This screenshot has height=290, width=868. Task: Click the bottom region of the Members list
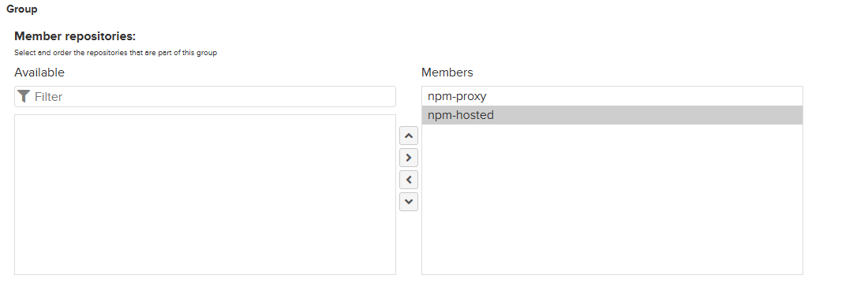pos(612,259)
